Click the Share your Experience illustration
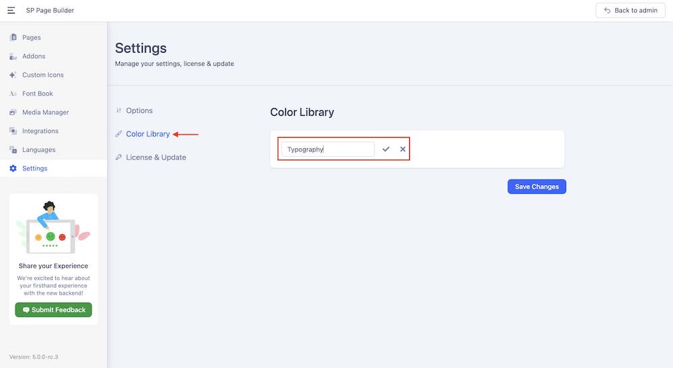 pos(52,228)
